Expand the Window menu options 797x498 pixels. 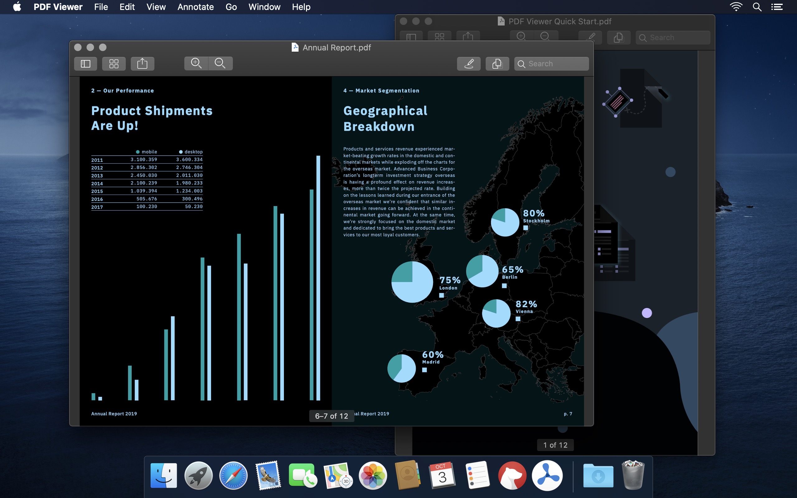263,7
